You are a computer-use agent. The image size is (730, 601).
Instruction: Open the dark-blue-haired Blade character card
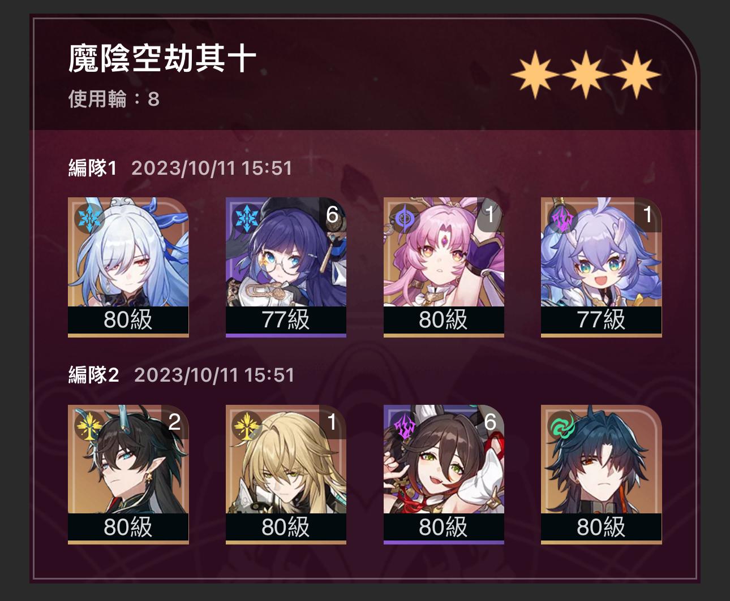click(601, 474)
